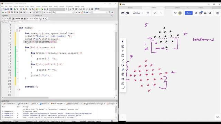
Task: Click the Miro search magnifier icon
Action: coord(210,13)
